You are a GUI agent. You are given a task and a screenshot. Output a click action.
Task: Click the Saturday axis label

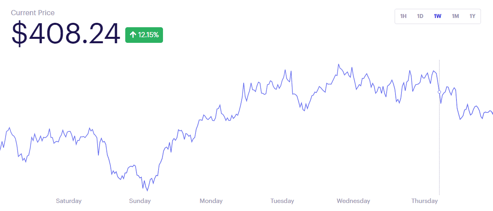[x=69, y=201]
